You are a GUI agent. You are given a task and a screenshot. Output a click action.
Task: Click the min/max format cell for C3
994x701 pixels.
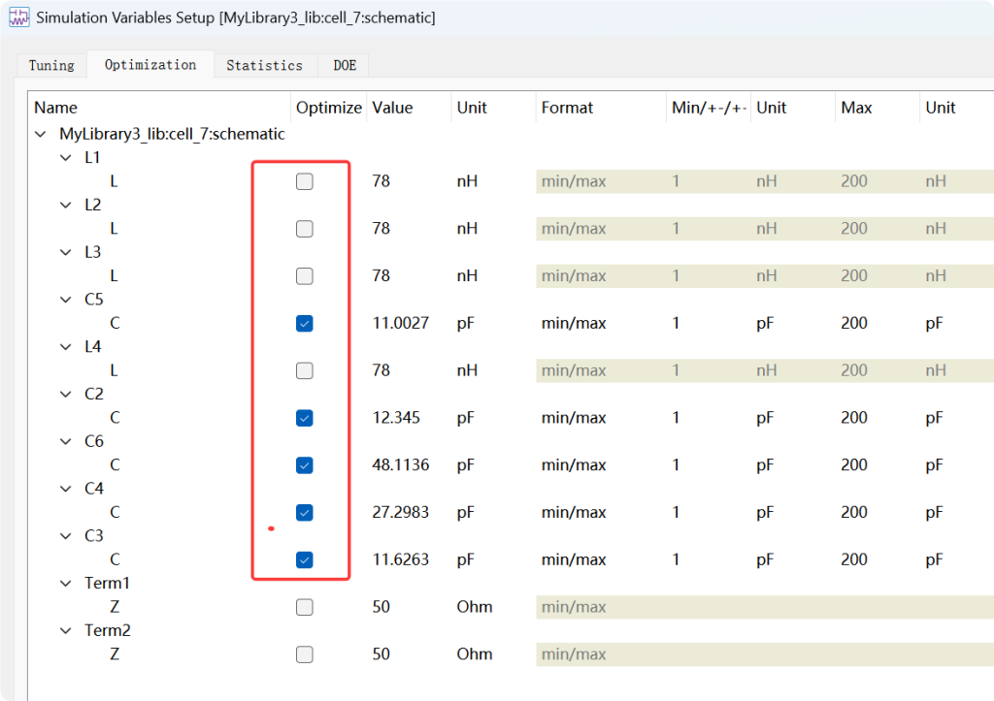coord(574,559)
